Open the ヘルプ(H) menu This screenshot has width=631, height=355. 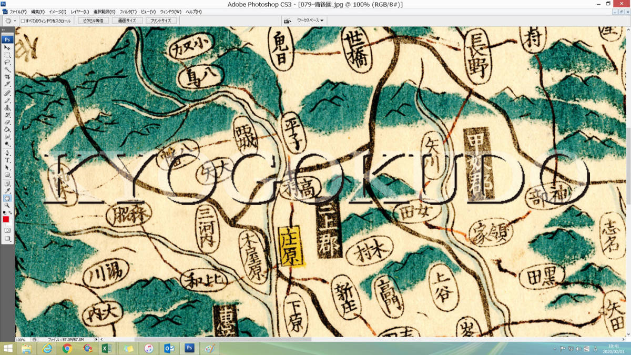pyautogui.click(x=193, y=12)
